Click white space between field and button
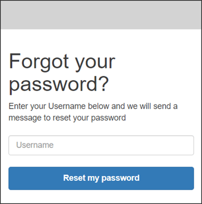The width and height of the screenshot is (202, 204). (101, 161)
